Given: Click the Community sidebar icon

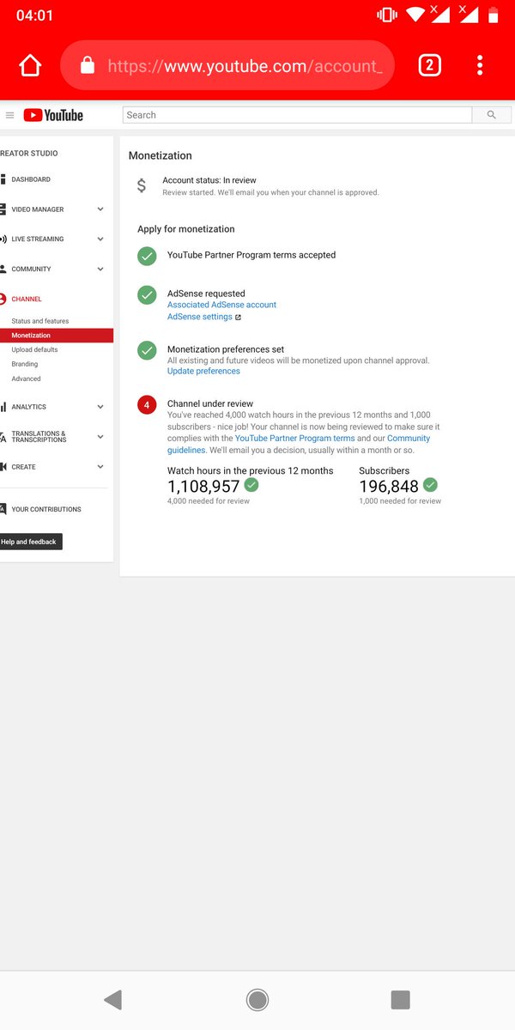Looking at the screenshot, I should click(x=3, y=270).
